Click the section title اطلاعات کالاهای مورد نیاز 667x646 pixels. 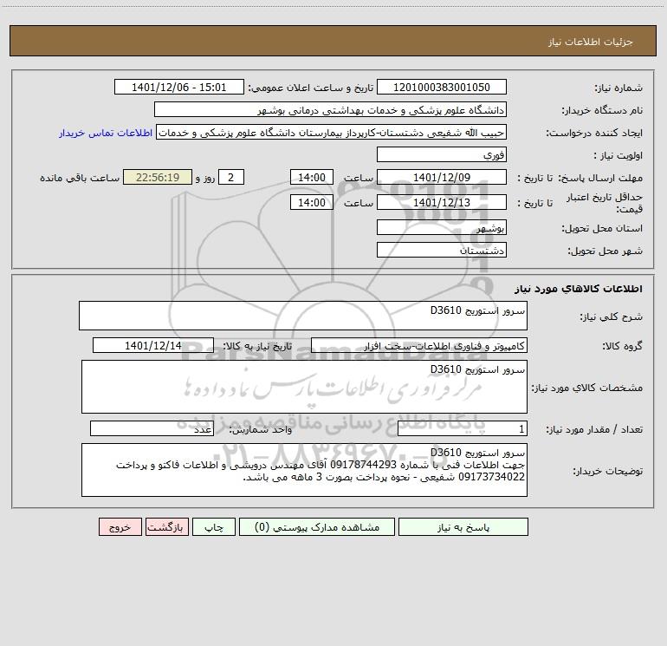(x=579, y=289)
